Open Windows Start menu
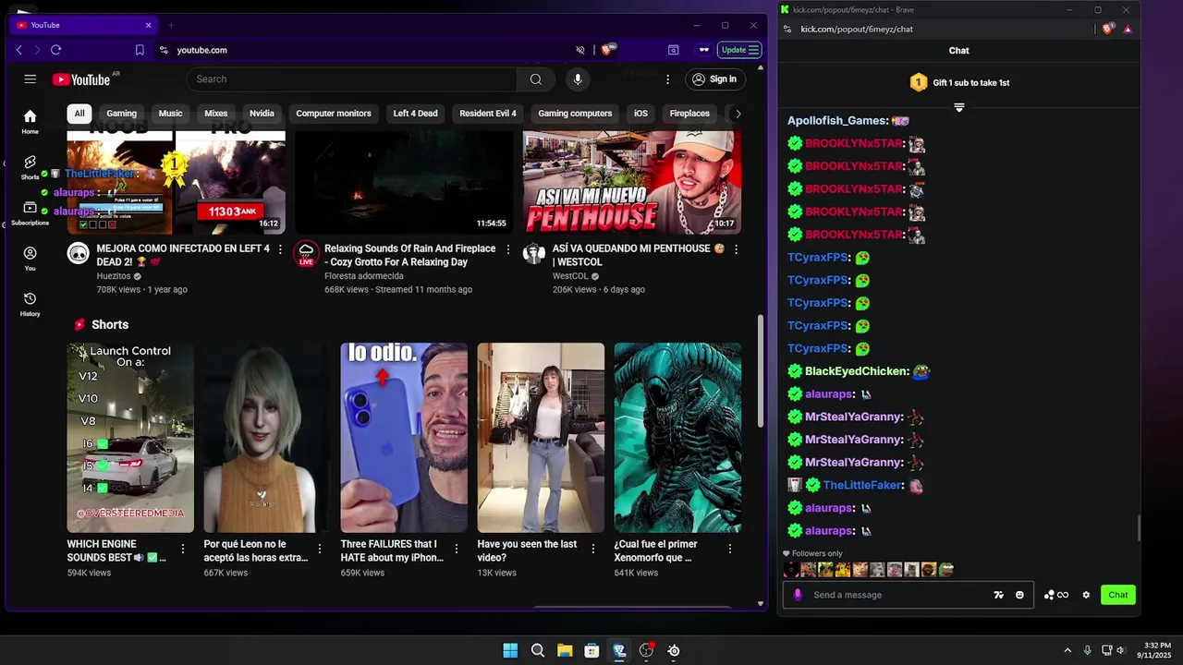Viewport: 1183px width, 665px height. pos(510,650)
